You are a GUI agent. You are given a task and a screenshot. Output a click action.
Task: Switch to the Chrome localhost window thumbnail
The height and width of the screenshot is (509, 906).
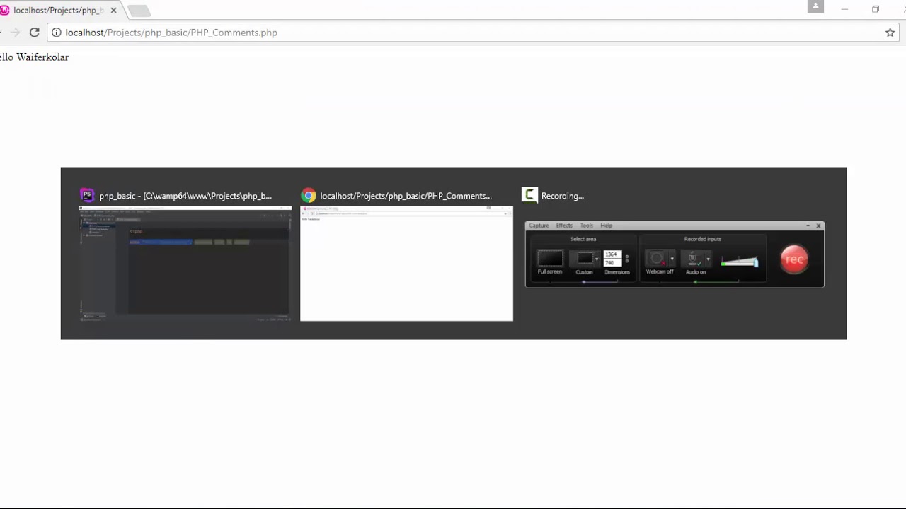click(x=406, y=264)
